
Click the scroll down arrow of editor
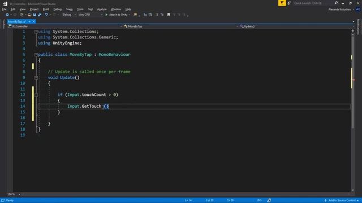pyautogui.click(x=352, y=191)
